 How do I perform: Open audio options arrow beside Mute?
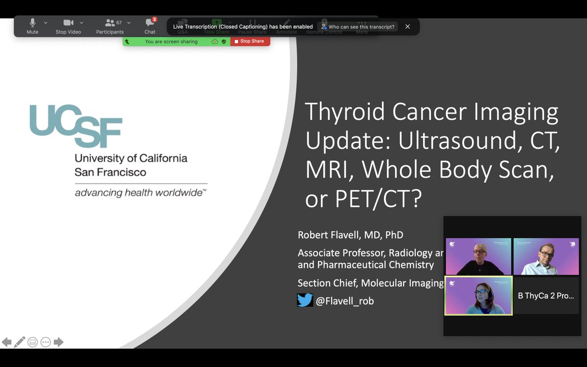coord(45,23)
